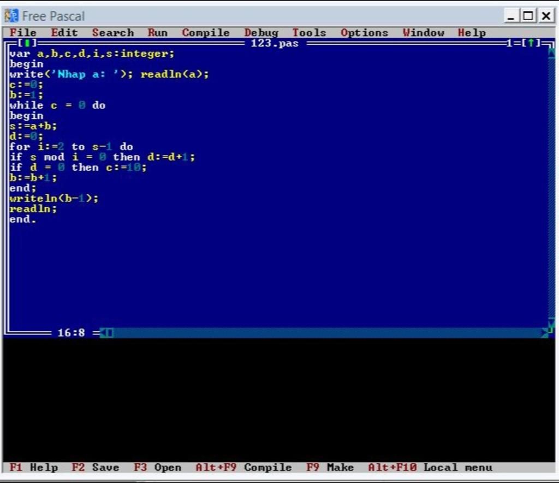Click the 'd:=0;' line
559x483 pixels.
[x=26, y=136]
